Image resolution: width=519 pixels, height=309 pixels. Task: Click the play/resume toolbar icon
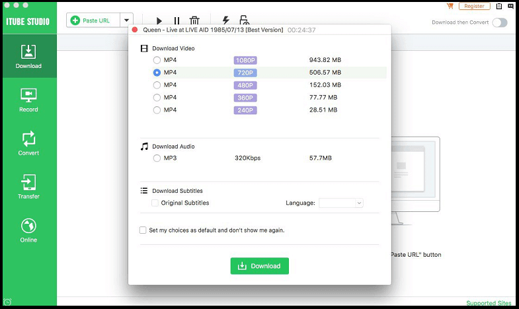click(159, 20)
